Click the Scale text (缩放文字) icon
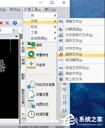 (x=61, y=74)
